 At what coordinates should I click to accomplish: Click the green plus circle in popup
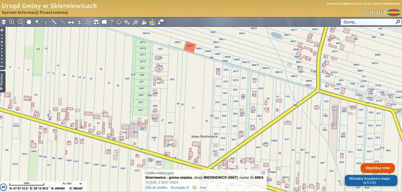pos(194,188)
